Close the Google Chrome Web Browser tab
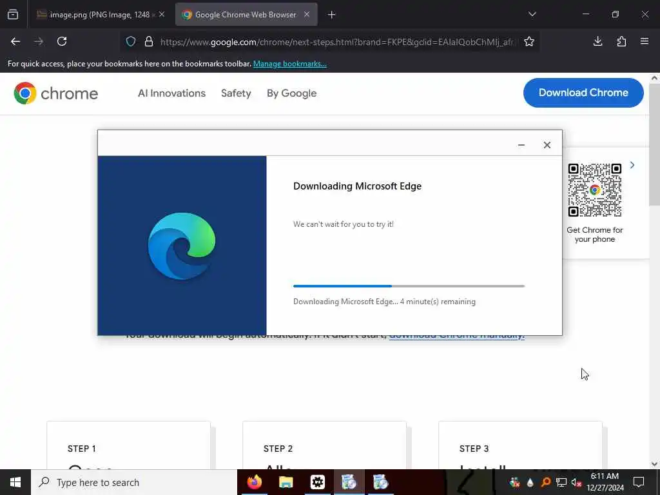This screenshot has height=495, width=660. pos(307,15)
